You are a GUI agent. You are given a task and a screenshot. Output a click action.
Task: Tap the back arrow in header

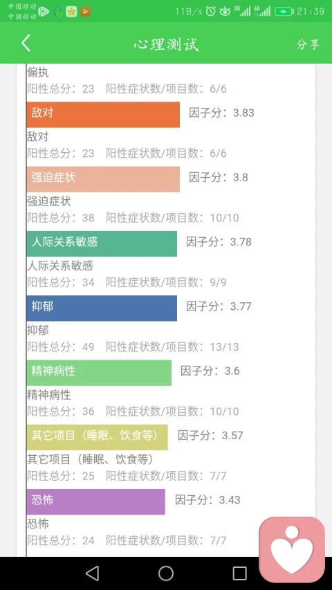[26, 44]
